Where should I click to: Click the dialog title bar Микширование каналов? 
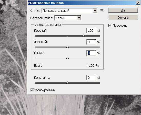coord(81,3)
